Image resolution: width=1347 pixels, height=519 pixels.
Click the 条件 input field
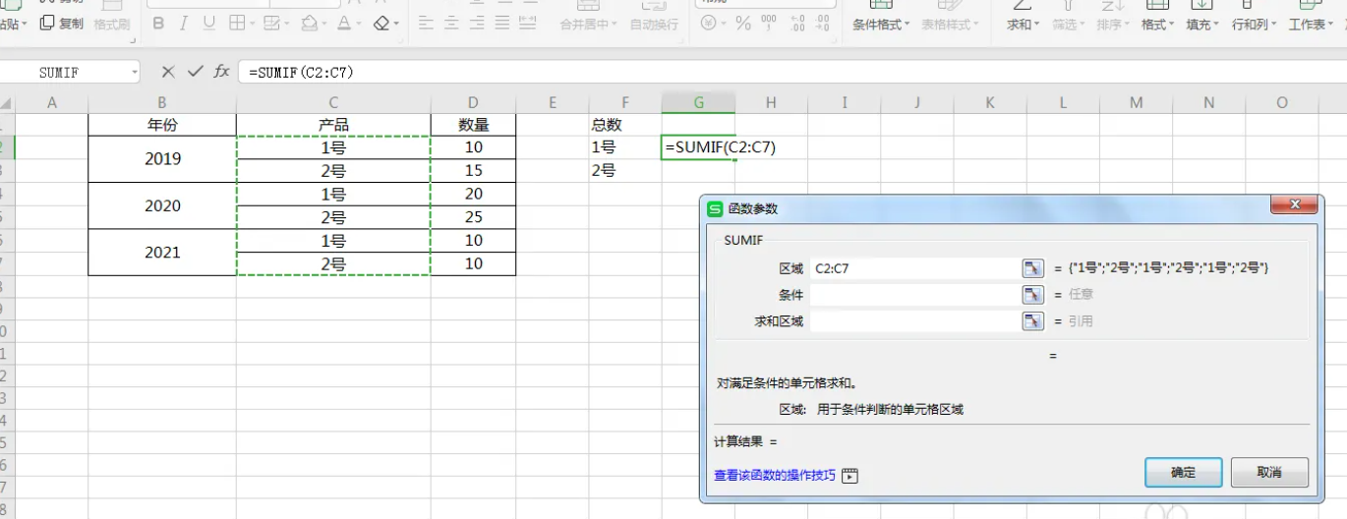coord(915,295)
